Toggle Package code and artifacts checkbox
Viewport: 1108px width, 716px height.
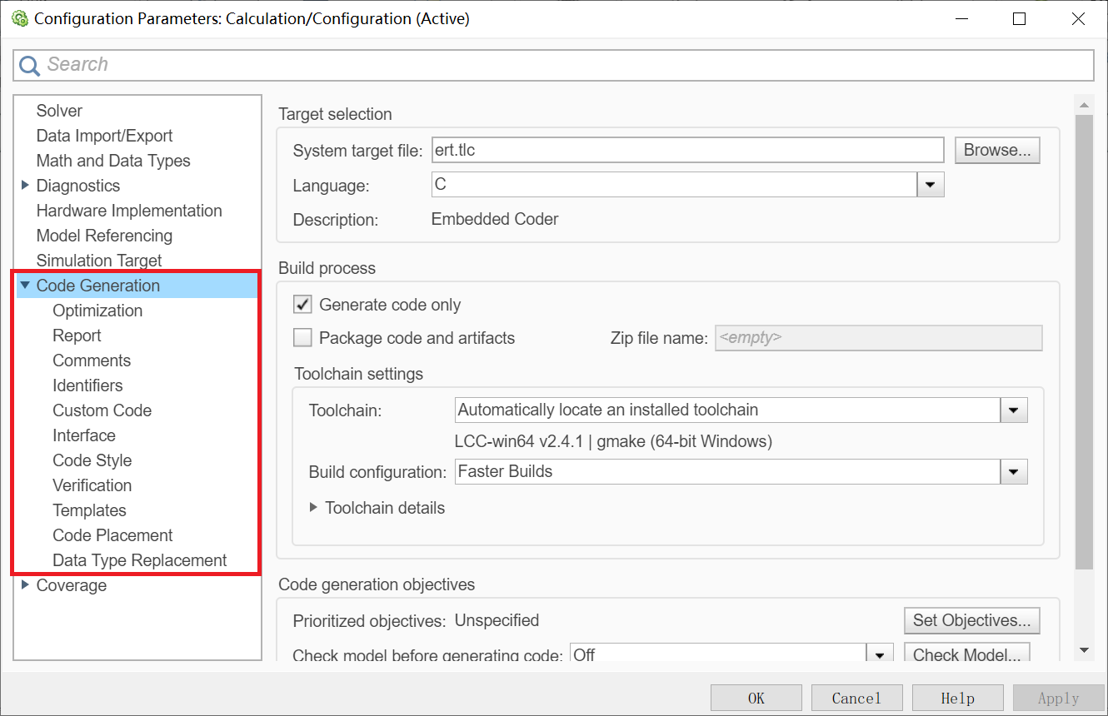[303, 338]
